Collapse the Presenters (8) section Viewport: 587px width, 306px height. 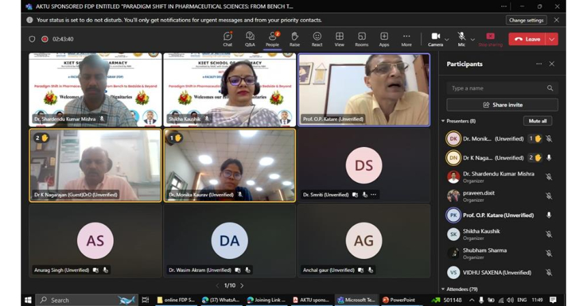point(444,121)
